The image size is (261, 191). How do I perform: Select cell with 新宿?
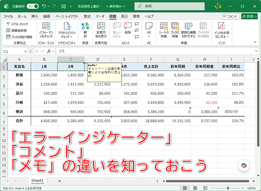19,75
